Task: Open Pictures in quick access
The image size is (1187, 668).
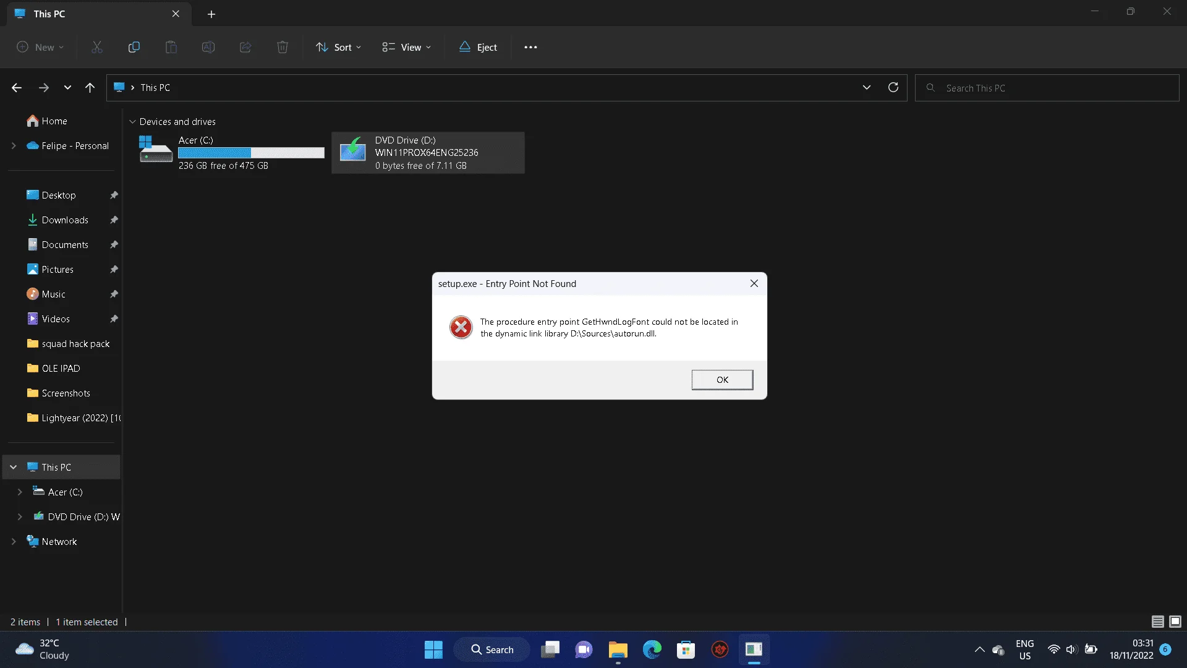Action: click(x=57, y=270)
